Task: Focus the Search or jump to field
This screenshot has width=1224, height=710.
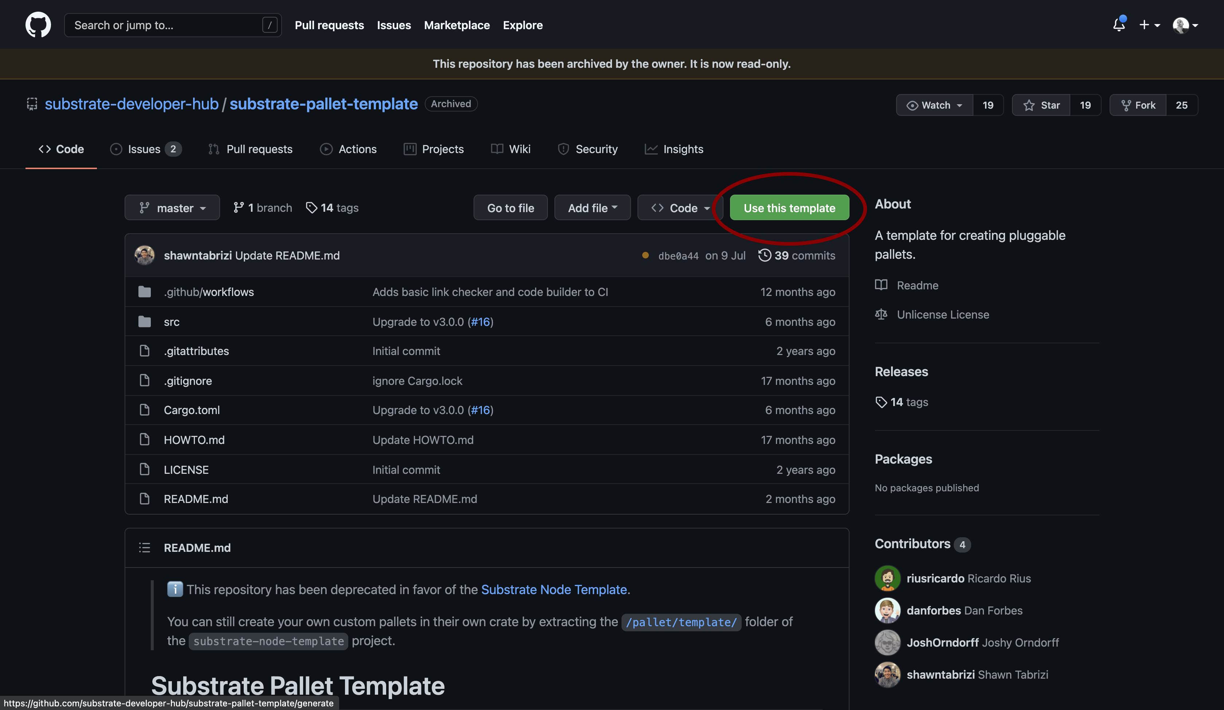Action: click(x=165, y=25)
